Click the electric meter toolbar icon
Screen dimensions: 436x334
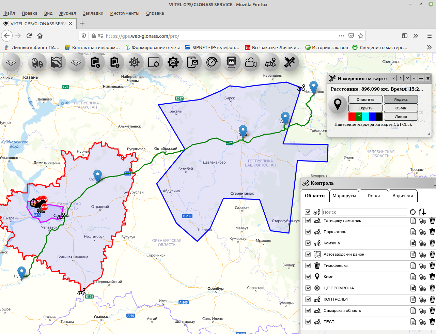point(232,63)
